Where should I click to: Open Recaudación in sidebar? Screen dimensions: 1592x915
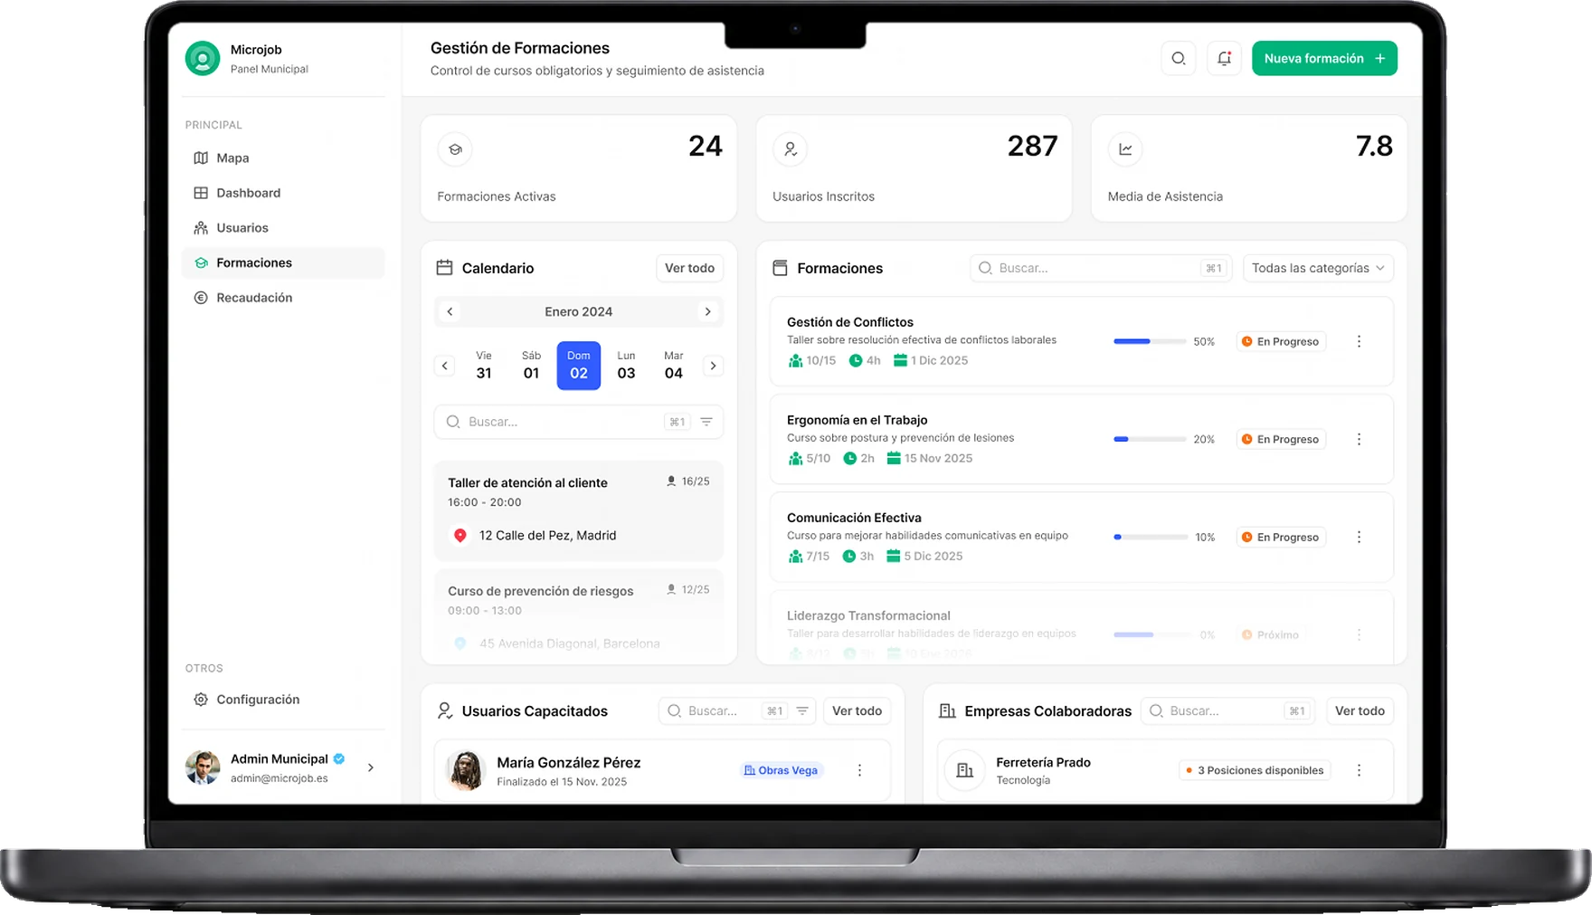point(283,298)
